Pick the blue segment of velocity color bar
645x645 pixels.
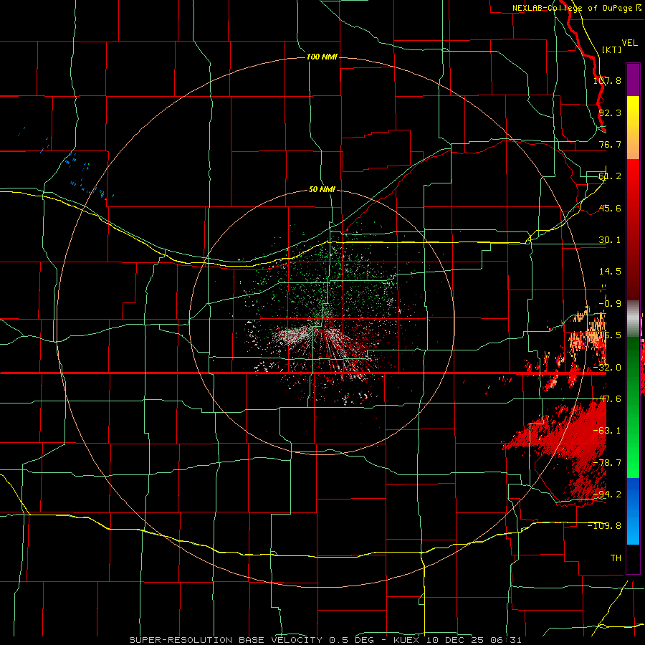pyautogui.click(x=633, y=511)
